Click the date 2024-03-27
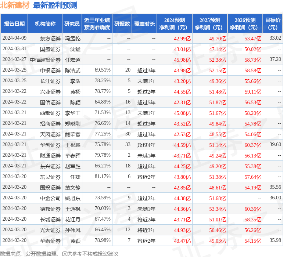Image resolution: width=283 pixels, height=257 pixels. (14, 59)
